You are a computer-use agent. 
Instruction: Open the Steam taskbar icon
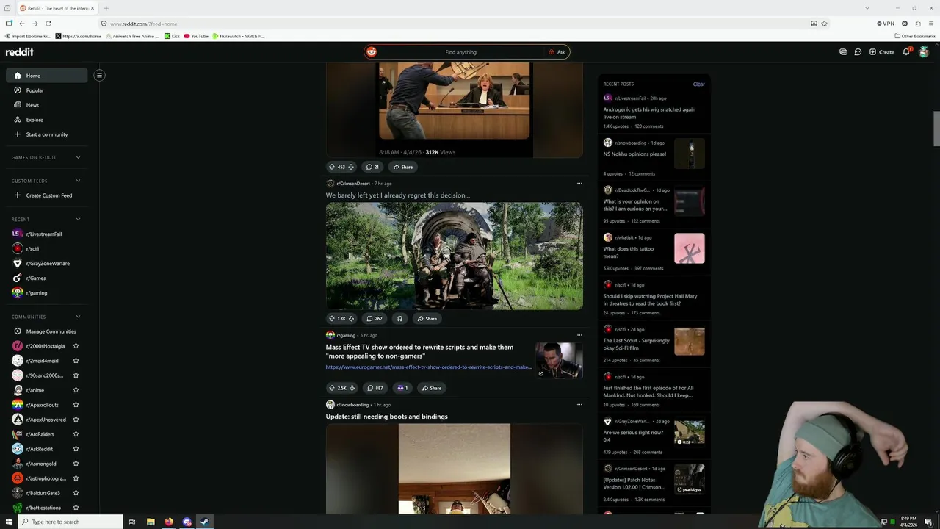(x=205, y=522)
